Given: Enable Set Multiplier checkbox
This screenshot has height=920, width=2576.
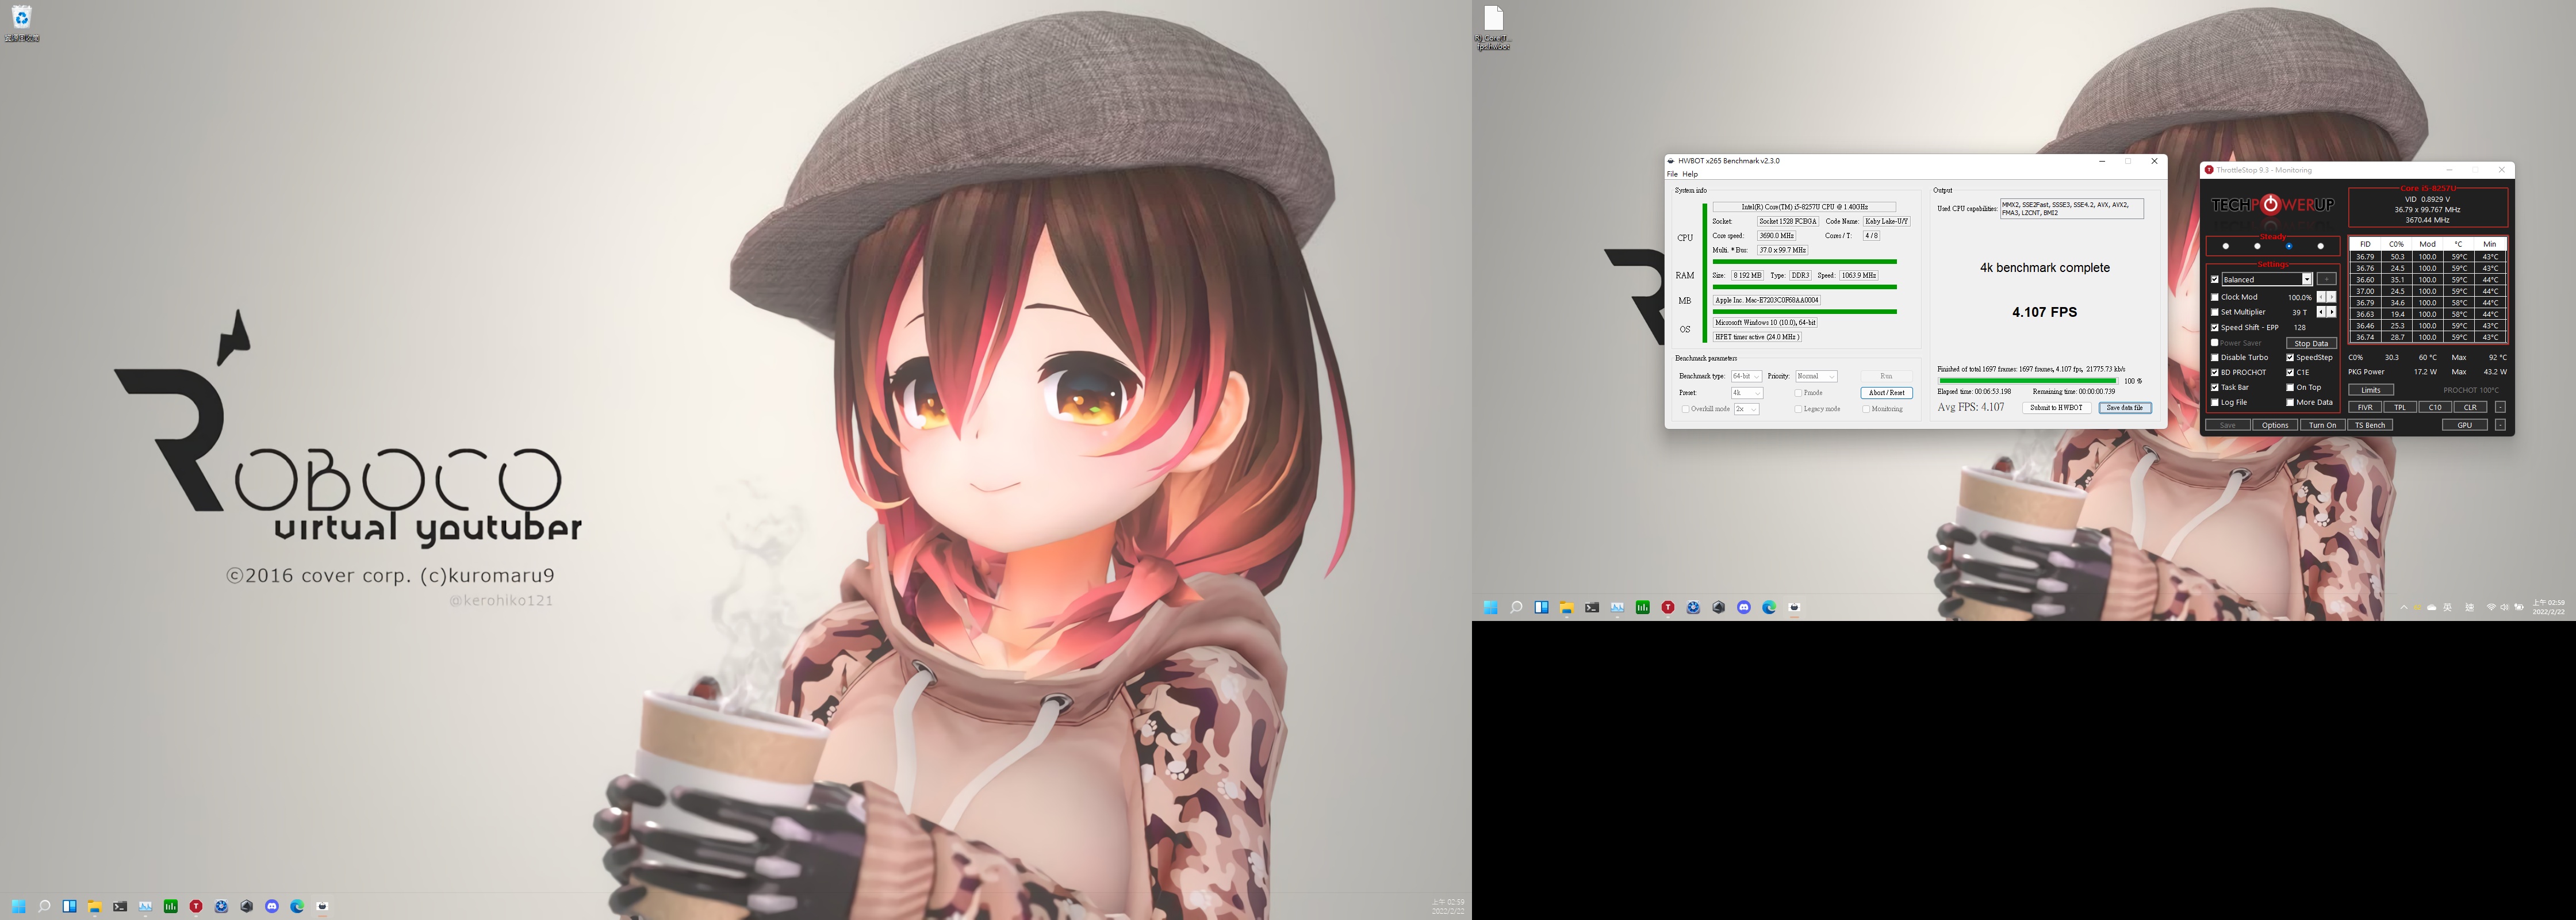Looking at the screenshot, I should point(2215,312).
